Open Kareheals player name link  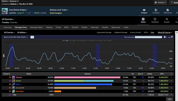20,91
